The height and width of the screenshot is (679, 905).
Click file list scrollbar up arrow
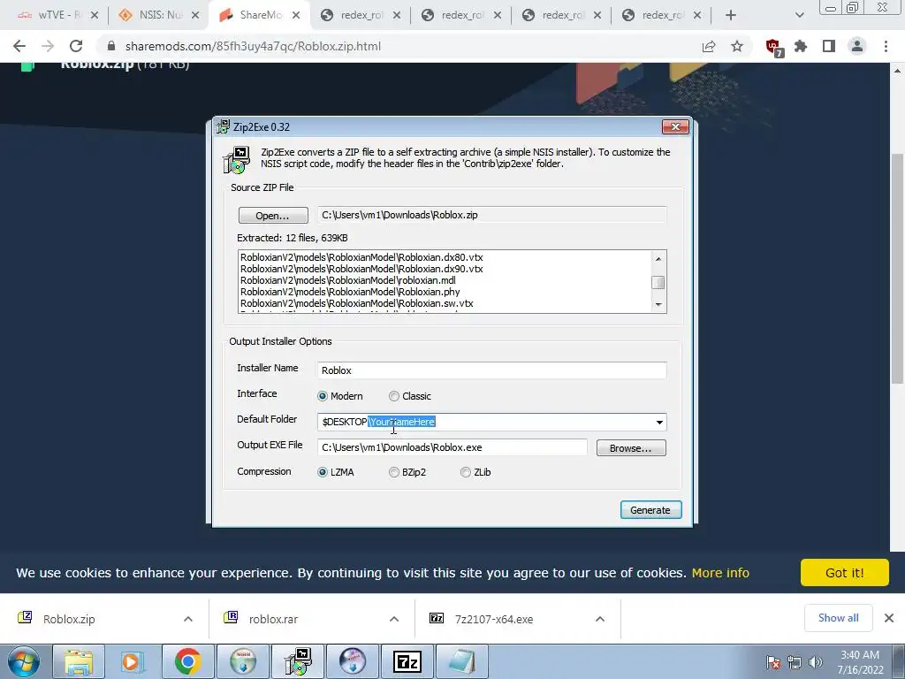658,258
